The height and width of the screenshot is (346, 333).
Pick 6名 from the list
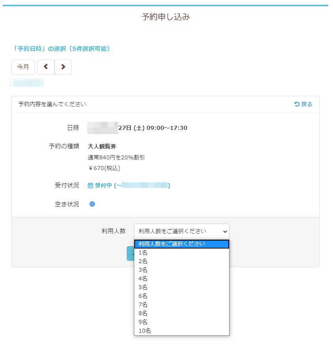pos(143,296)
